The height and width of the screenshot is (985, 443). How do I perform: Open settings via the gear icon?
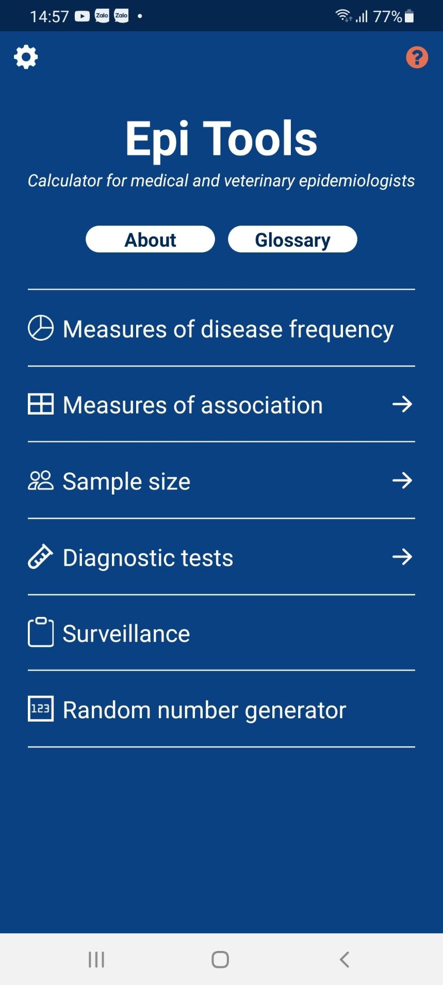[x=26, y=57]
